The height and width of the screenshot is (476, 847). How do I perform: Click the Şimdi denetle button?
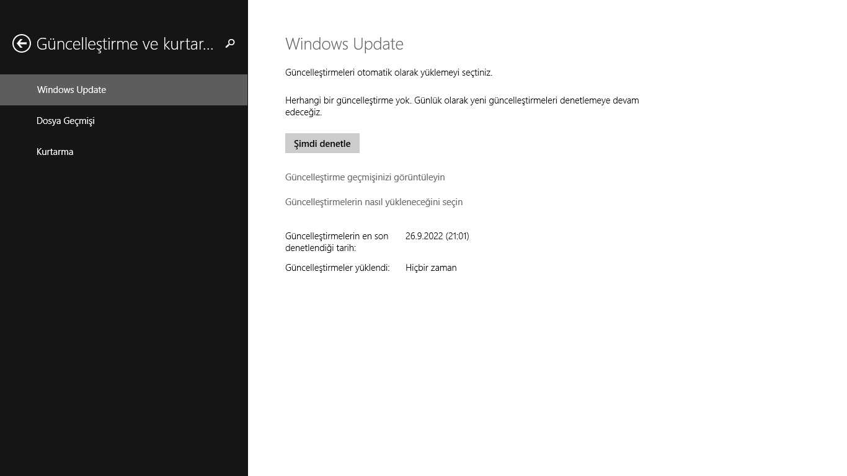pyautogui.click(x=322, y=143)
